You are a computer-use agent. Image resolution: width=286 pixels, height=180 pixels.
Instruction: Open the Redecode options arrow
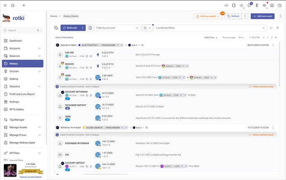coord(82,28)
